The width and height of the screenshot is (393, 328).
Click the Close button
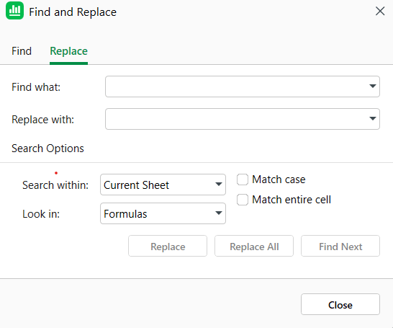point(340,304)
